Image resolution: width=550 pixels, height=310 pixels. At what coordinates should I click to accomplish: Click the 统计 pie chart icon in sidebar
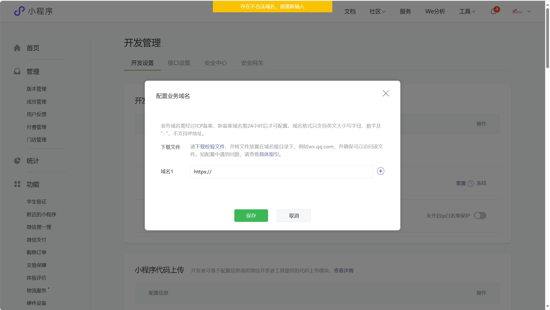17,161
